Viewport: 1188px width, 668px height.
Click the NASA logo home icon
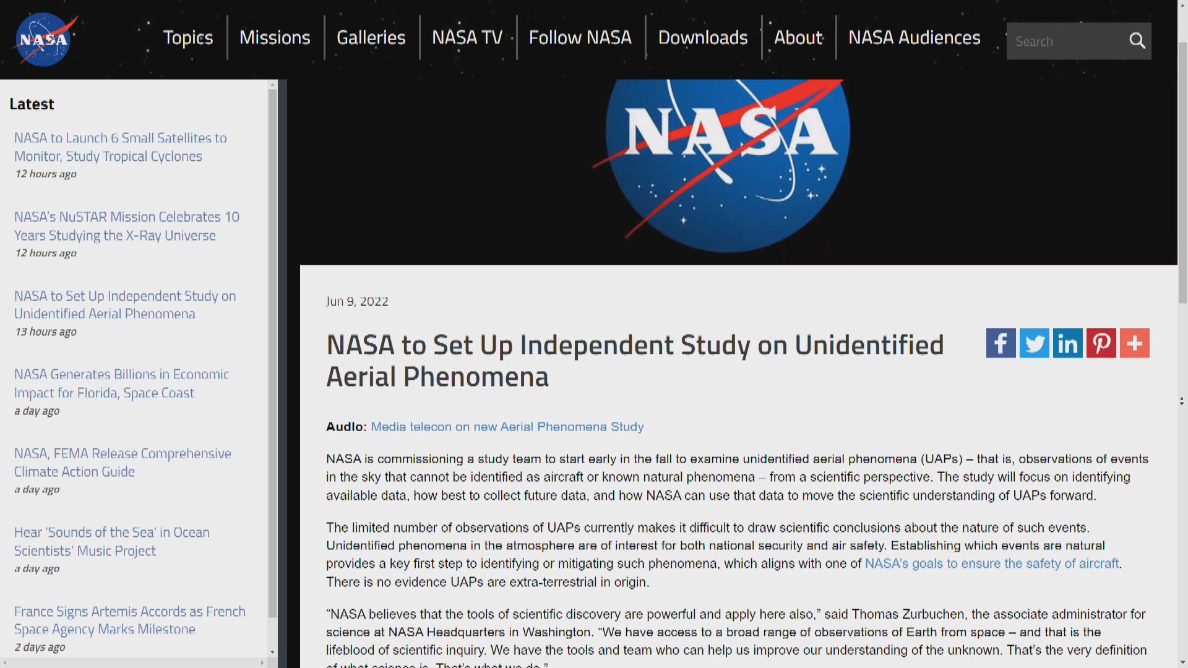[x=43, y=39]
